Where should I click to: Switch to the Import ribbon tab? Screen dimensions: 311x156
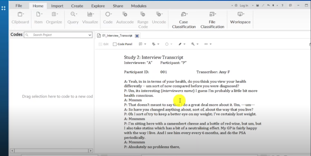point(57,6)
